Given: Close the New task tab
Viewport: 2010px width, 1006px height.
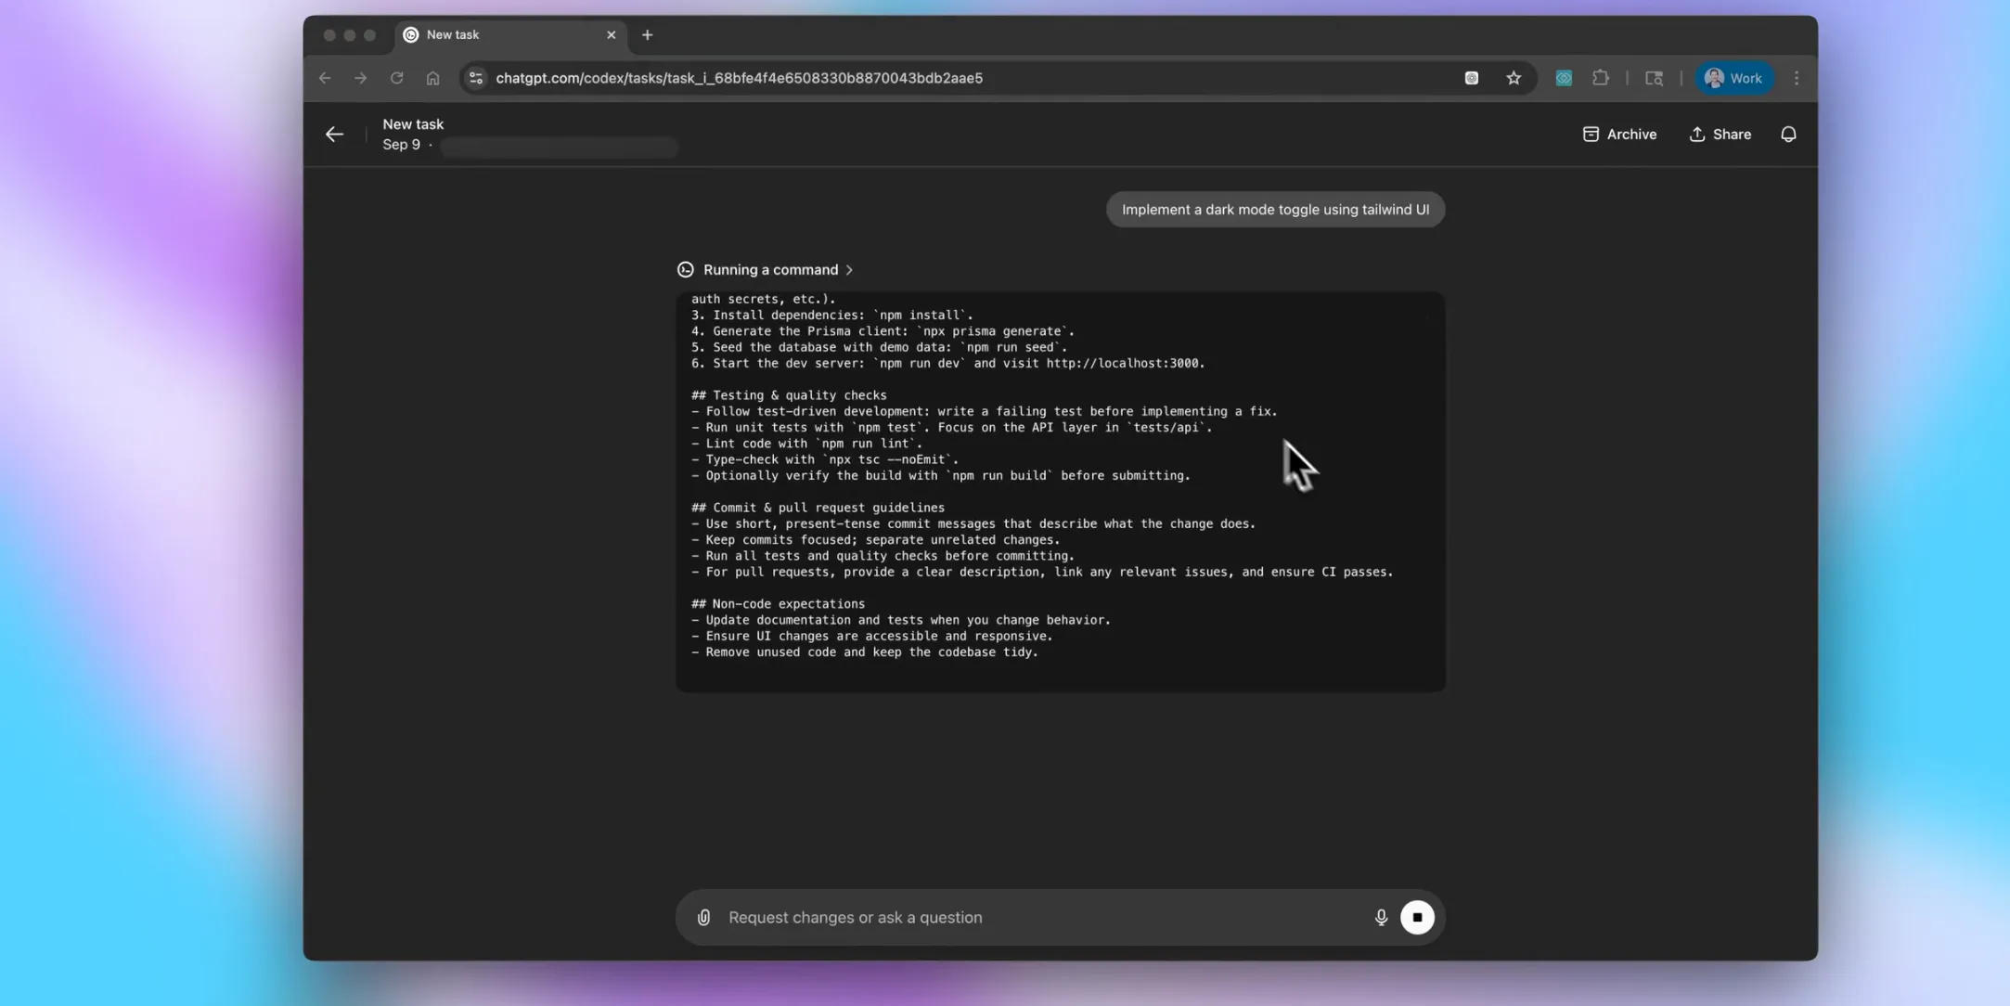Looking at the screenshot, I should click(611, 35).
